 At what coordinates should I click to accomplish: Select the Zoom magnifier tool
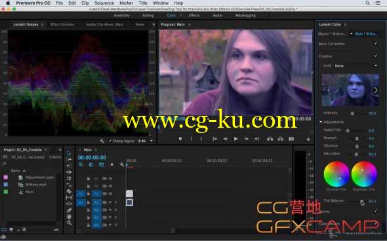coord(69,223)
